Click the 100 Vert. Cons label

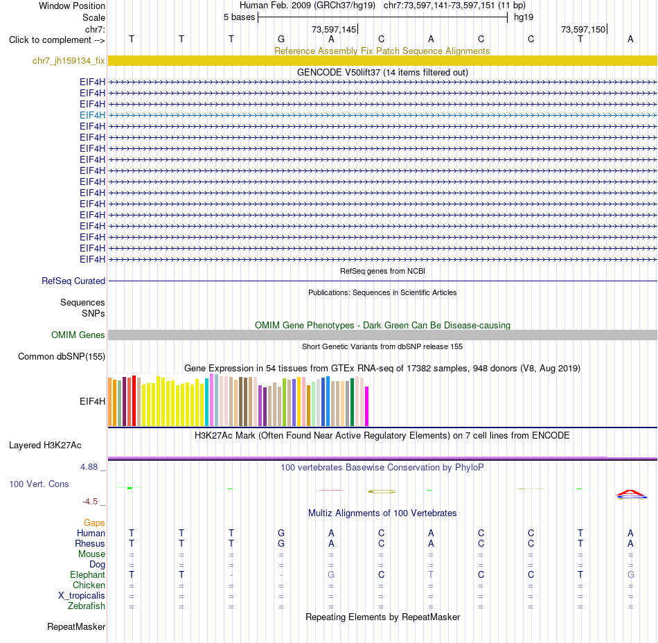coord(39,484)
